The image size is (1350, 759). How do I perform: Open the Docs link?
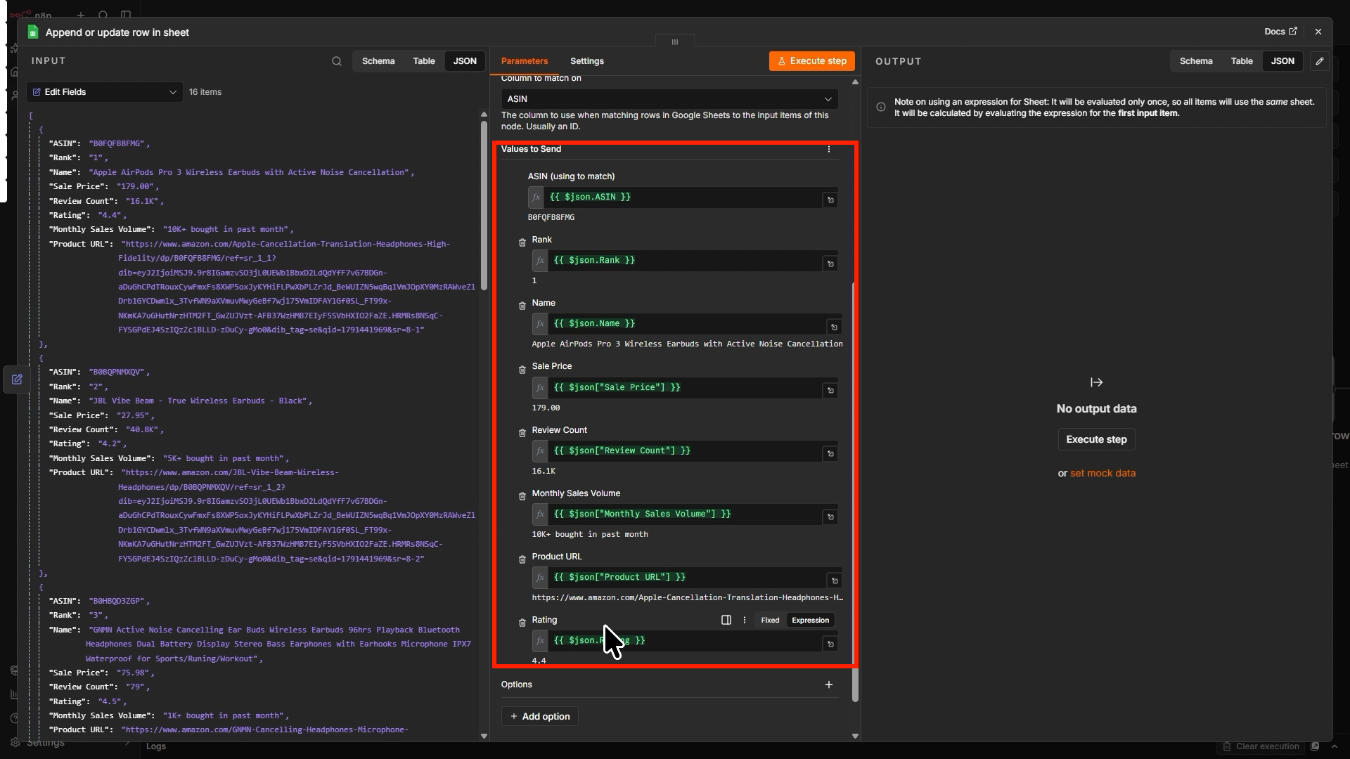coord(1280,32)
